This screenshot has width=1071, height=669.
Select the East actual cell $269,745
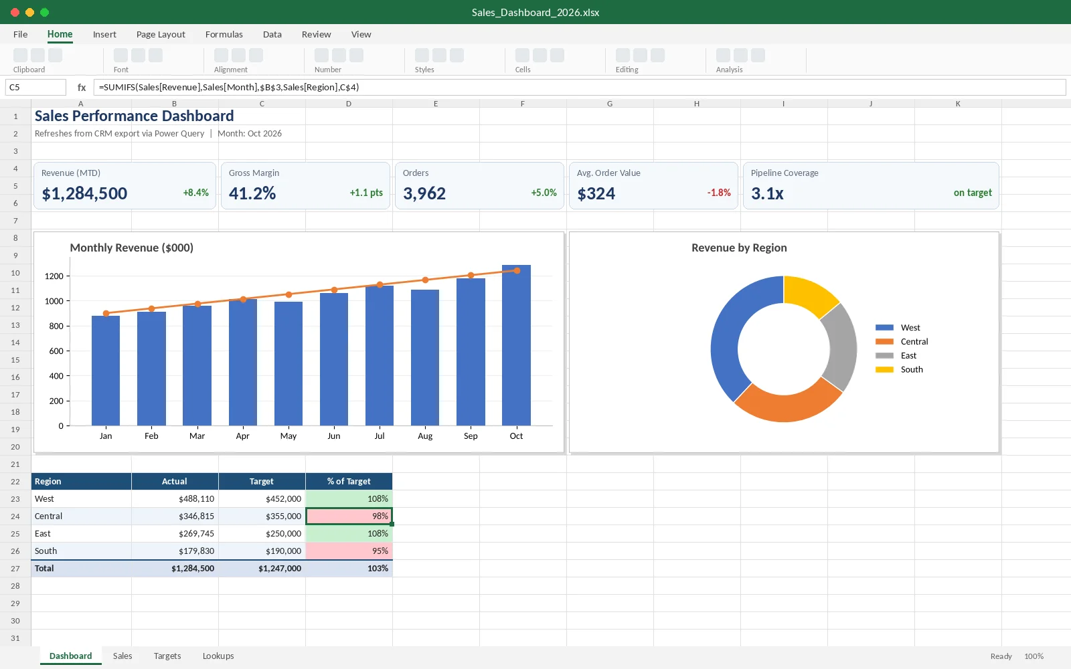175,534
